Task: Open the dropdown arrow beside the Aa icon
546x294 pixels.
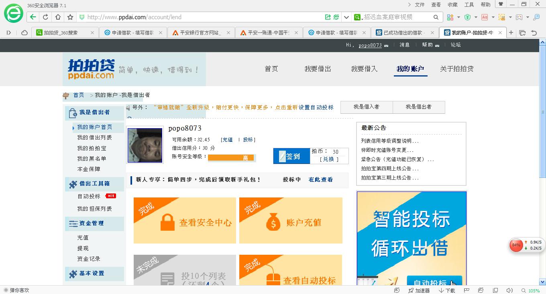Action: tap(493, 17)
